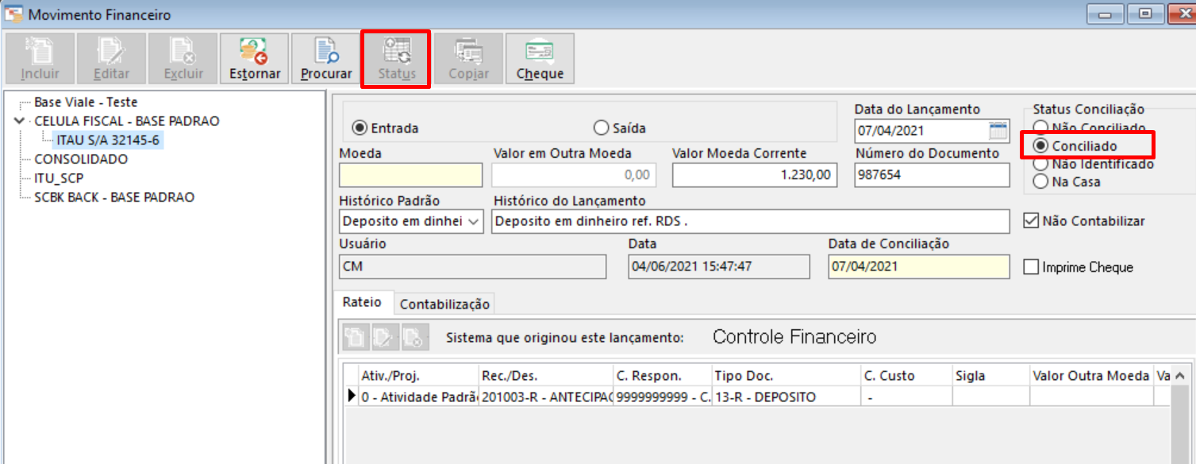Click the row selector arrow in Rateio grid
Image resolution: width=1196 pixels, height=464 pixels.
(x=351, y=397)
